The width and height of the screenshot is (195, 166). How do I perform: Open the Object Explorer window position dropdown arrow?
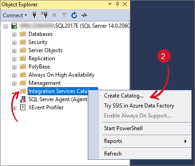[x=110, y=4]
